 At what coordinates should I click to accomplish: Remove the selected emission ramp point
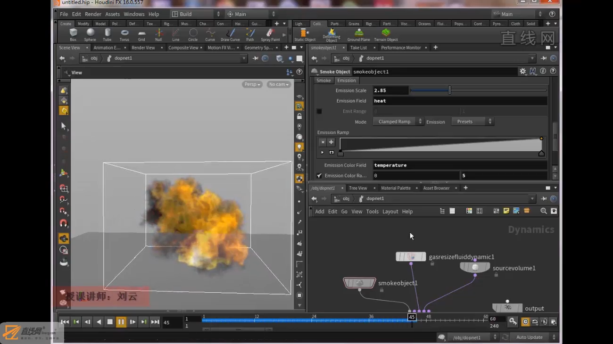click(x=323, y=142)
